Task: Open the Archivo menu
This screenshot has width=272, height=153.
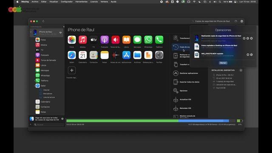Action: pos(35,2)
